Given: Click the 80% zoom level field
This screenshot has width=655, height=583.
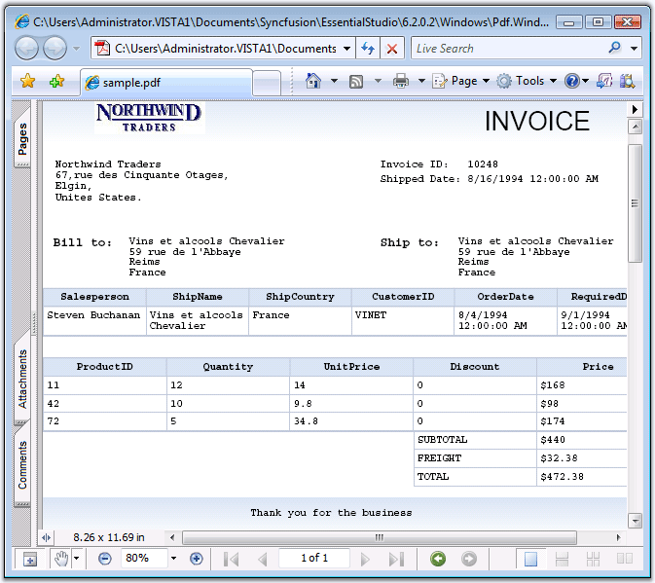Looking at the screenshot, I should coord(145,558).
